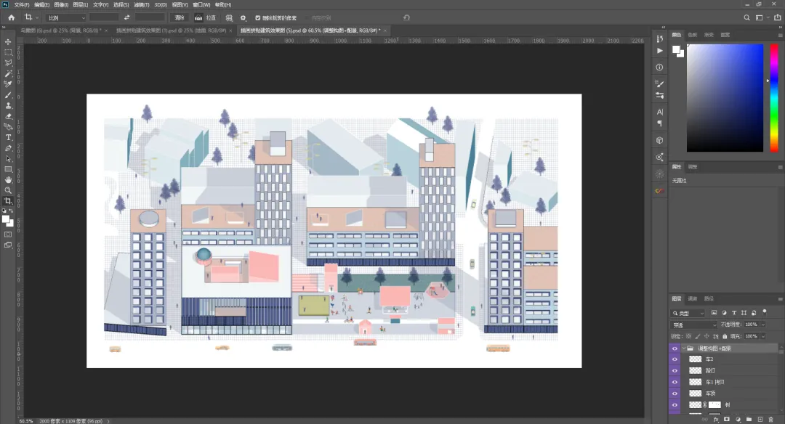785x424 pixels.
Task: Open crop overlay grid options
Action: 229,17
